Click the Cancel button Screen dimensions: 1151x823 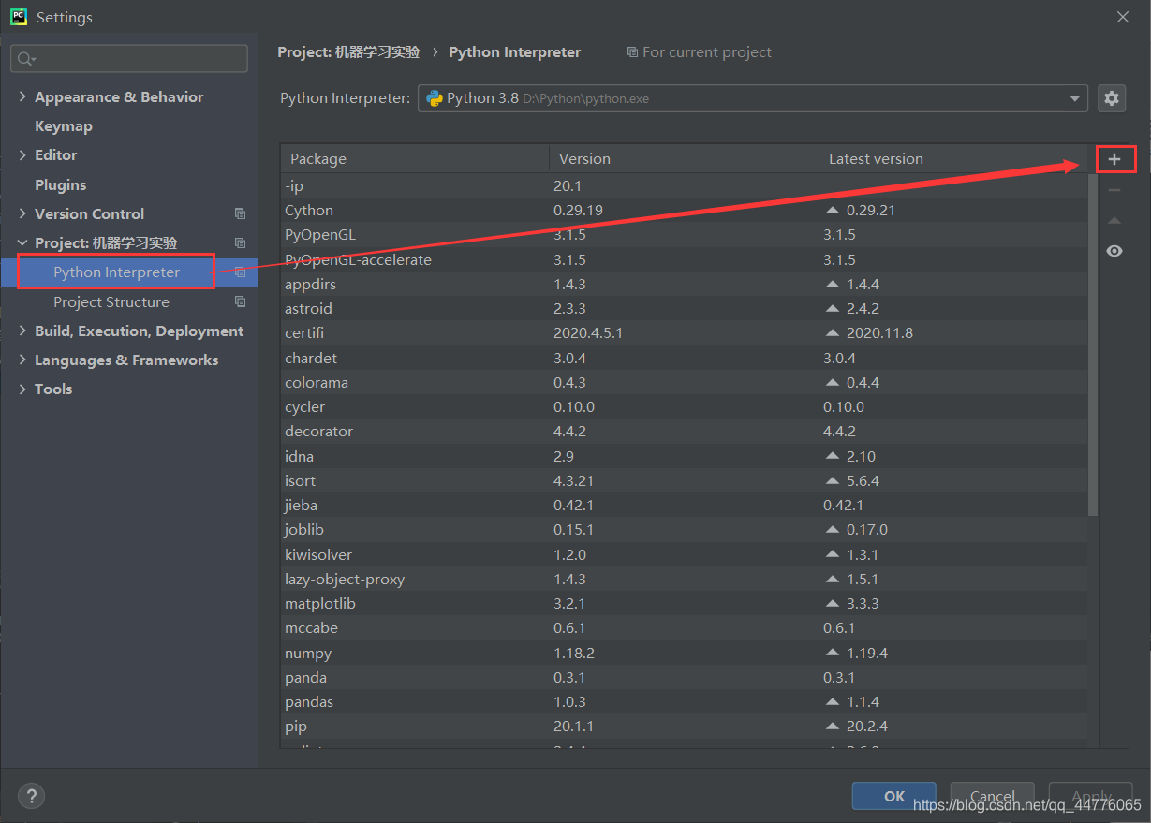[992, 796]
